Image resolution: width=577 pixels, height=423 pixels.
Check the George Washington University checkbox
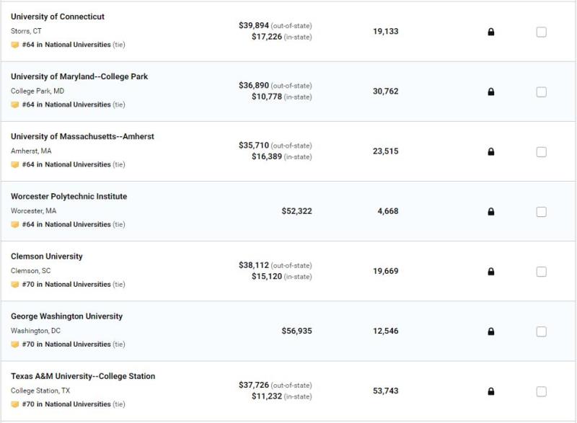click(x=542, y=331)
